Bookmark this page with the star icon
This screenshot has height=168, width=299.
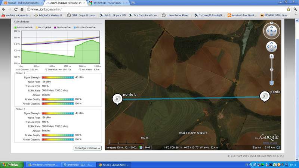(x=289, y=9)
